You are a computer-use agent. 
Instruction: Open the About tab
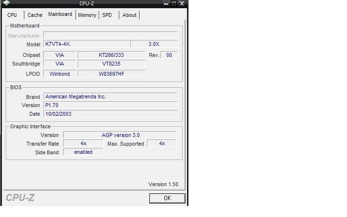[130, 15]
